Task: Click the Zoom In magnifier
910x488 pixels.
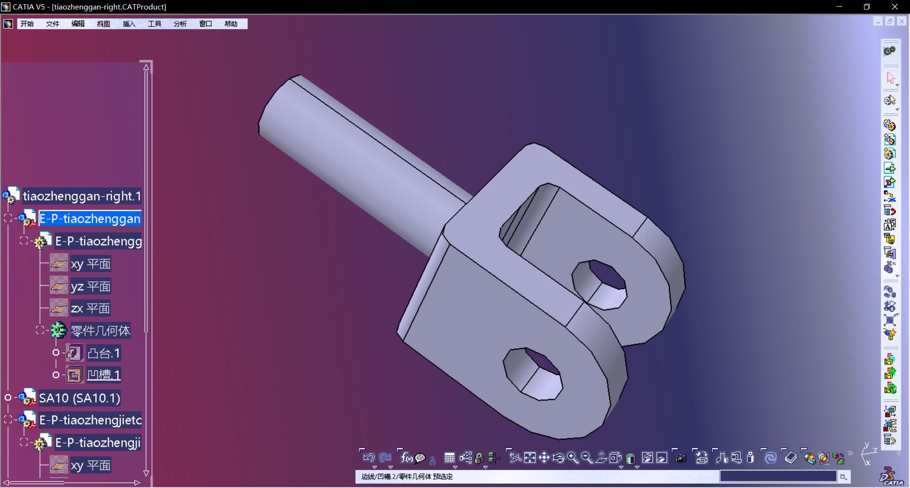Action: [573, 458]
